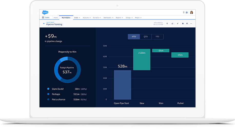Switch the chart to MTD
The image size is (235, 134).
[134, 37]
